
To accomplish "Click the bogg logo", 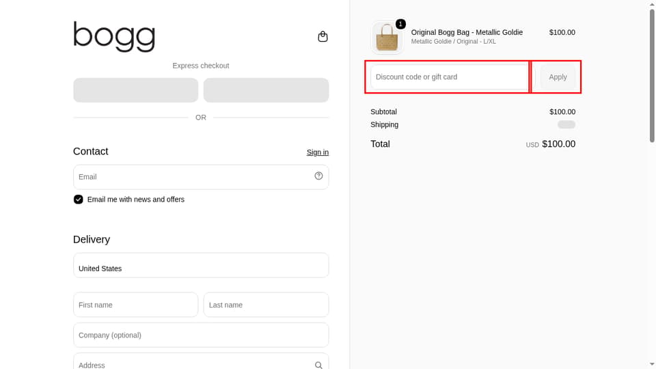I will tap(114, 36).
